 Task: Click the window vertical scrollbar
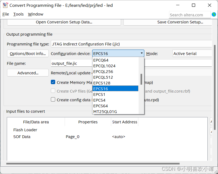(215, 87)
